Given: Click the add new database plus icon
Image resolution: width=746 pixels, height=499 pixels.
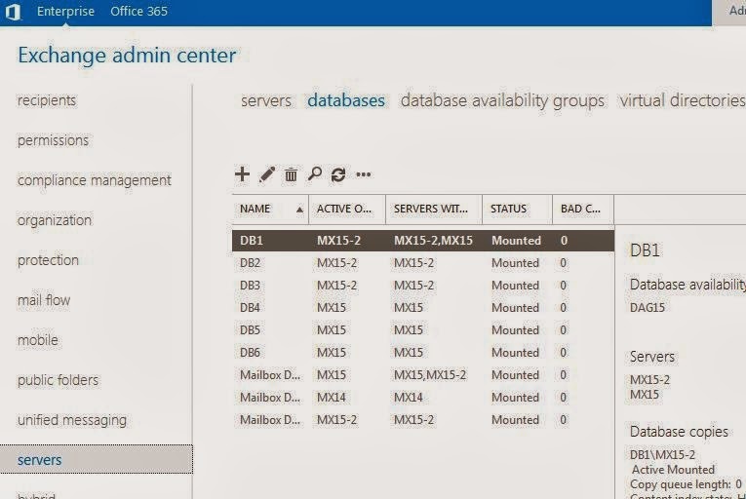Looking at the screenshot, I should 242,174.
